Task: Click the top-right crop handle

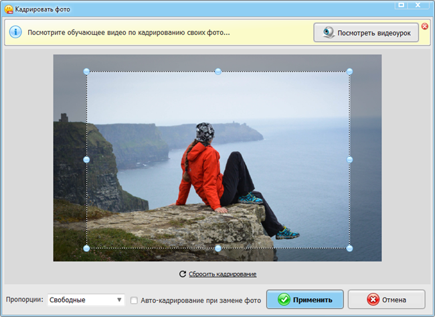Action: 349,72
